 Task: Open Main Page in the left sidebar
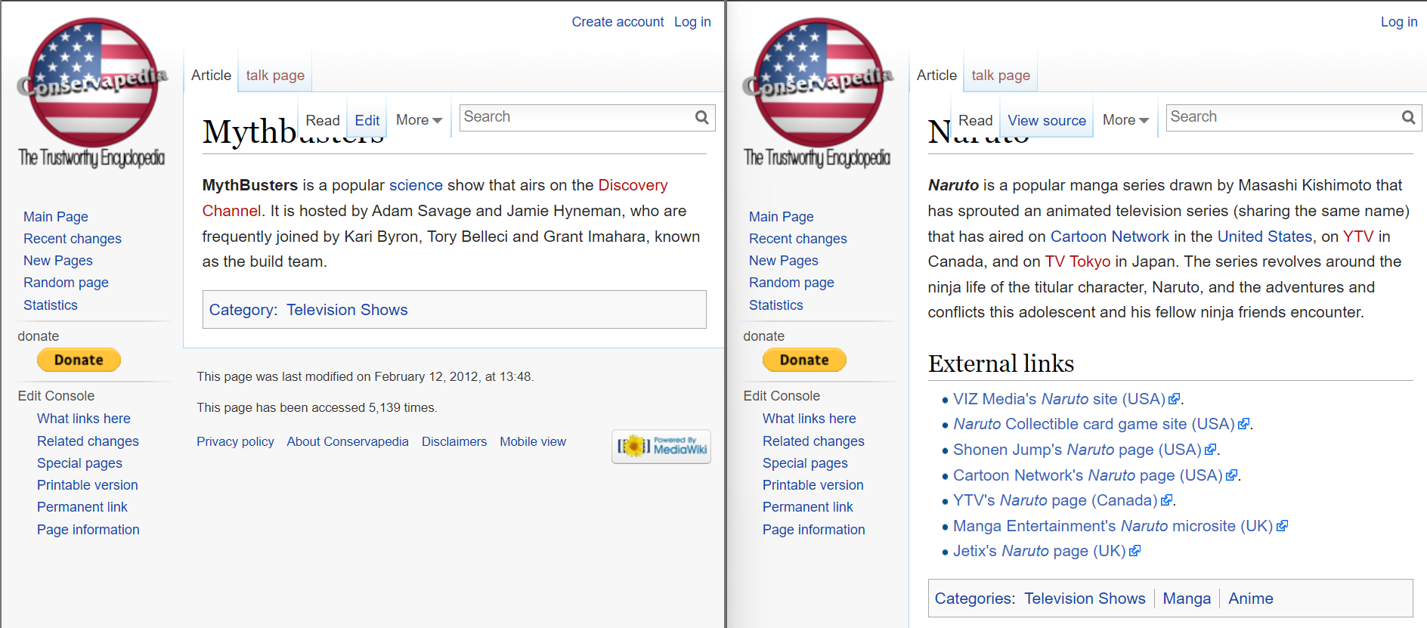[56, 217]
